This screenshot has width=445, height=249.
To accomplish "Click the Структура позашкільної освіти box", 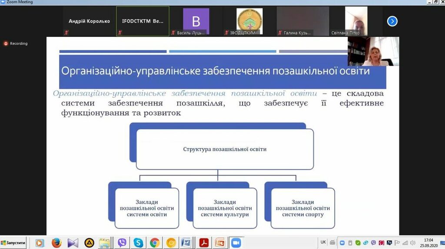I will coord(225,149).
